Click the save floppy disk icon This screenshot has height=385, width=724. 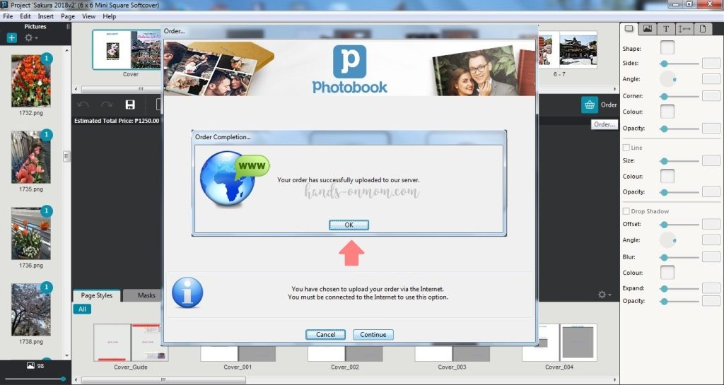tap(129, 105)
